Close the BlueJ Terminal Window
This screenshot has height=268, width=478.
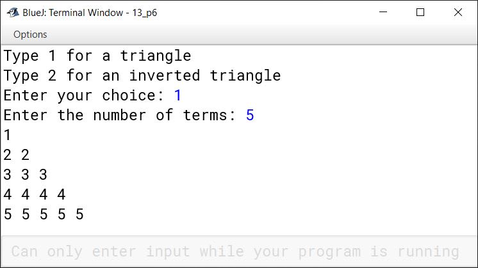458,12
